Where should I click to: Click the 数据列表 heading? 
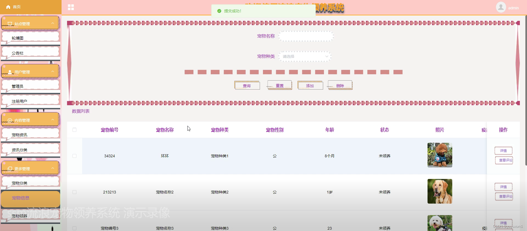[81, 111]
